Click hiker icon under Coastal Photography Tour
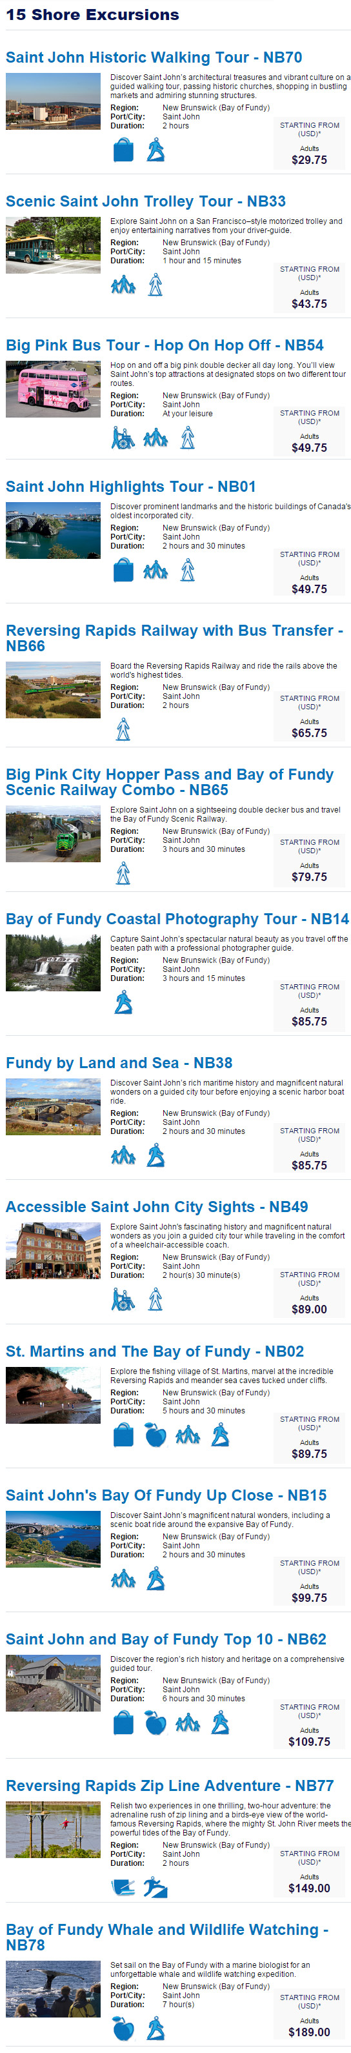351x2053 pixels. click(123, 1002)
